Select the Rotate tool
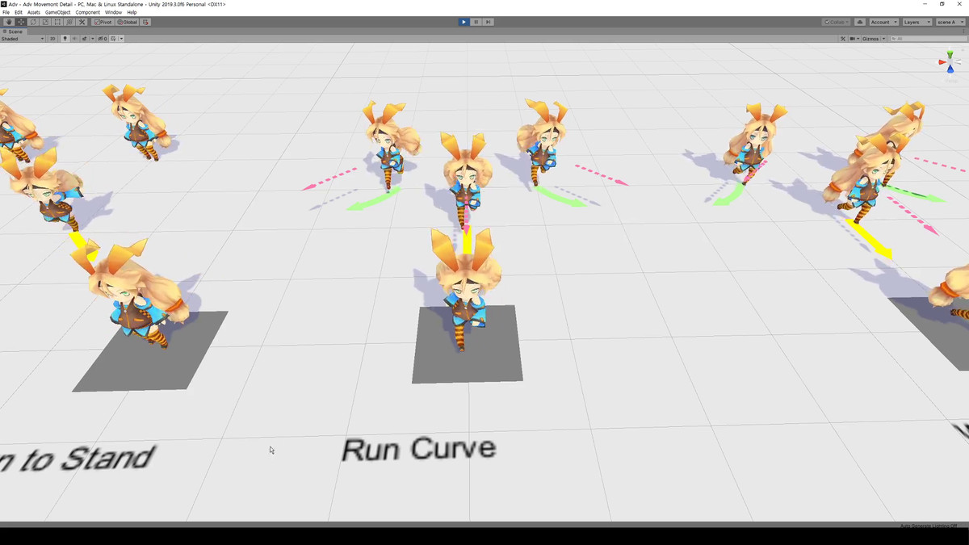 pyautogui.click(x=34, y=22)
